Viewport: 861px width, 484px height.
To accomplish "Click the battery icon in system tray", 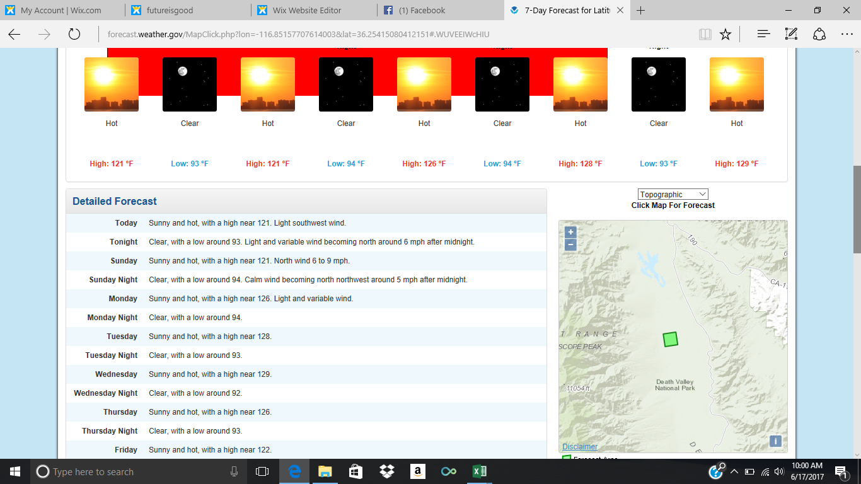I will pyautogui.click(x=749, y=471).
